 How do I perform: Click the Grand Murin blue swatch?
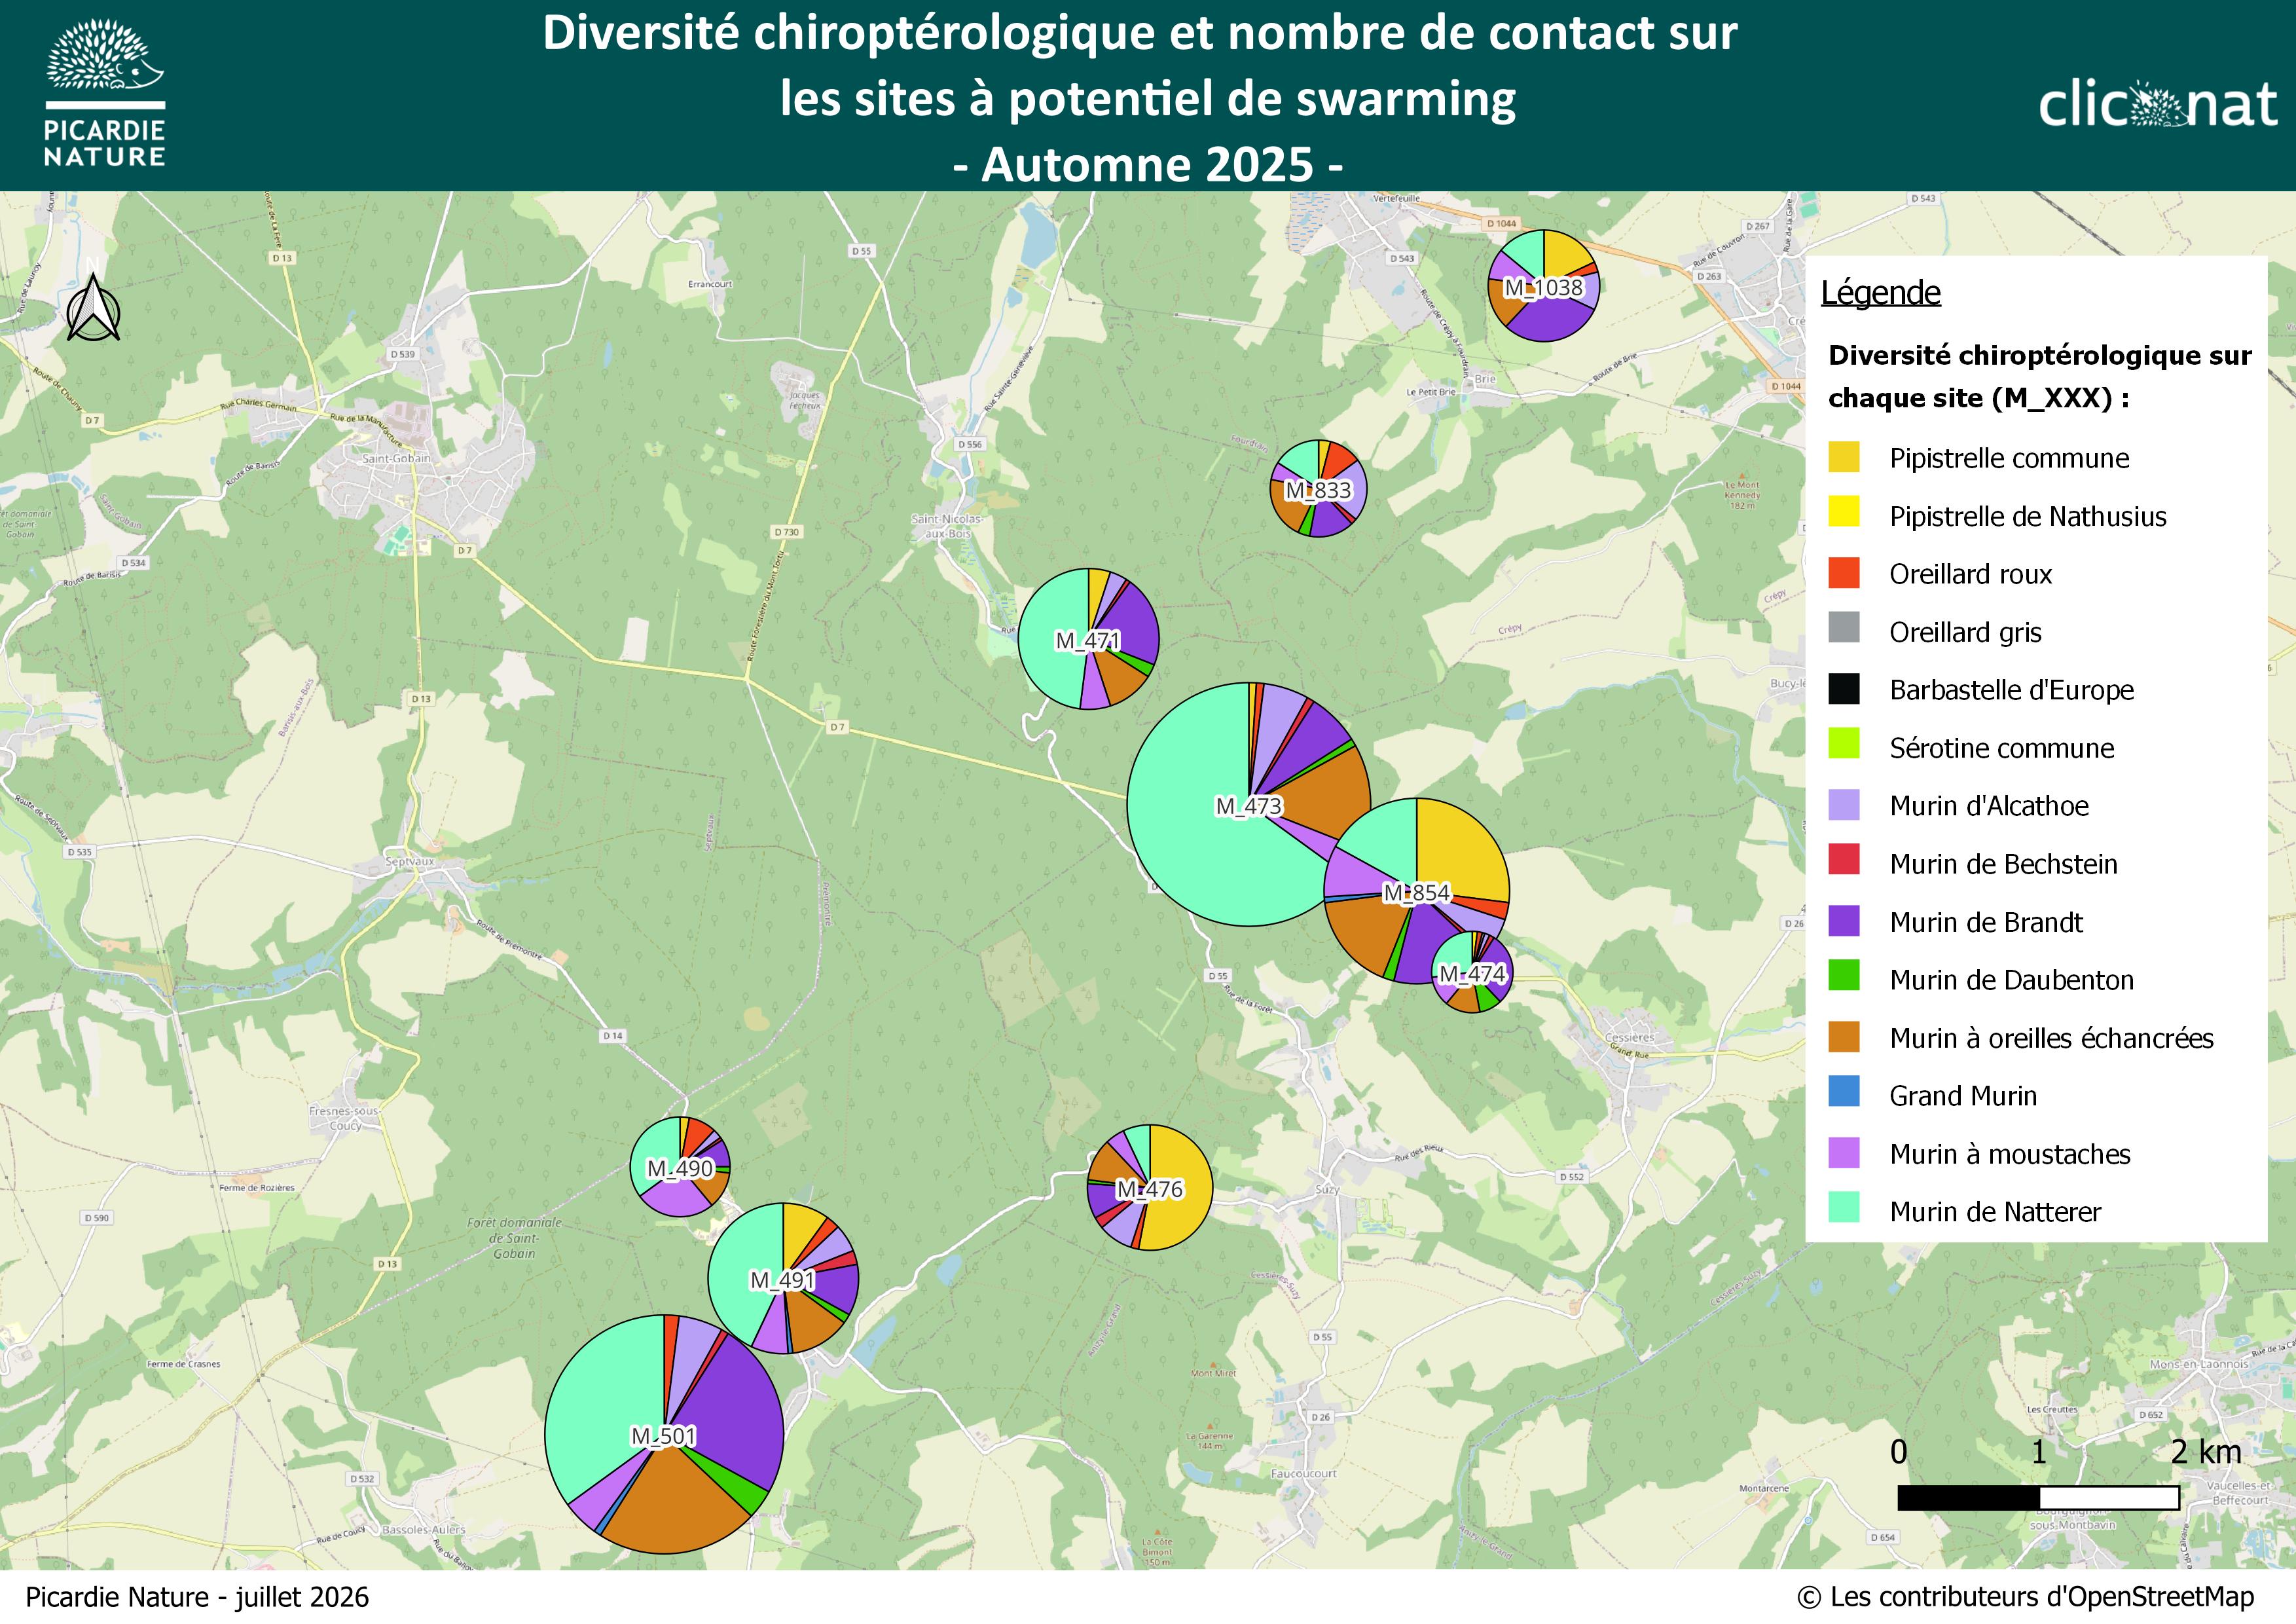(1844, 1092)
